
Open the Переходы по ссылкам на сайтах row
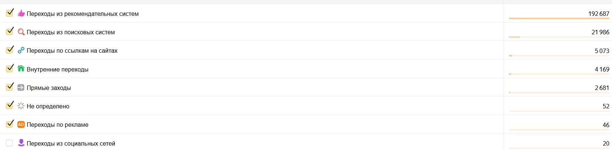click(x=72, y=51)
